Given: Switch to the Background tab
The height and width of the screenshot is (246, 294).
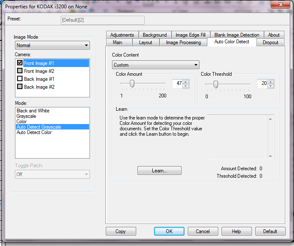Looking at the screenshot, I should coord(154,35).
